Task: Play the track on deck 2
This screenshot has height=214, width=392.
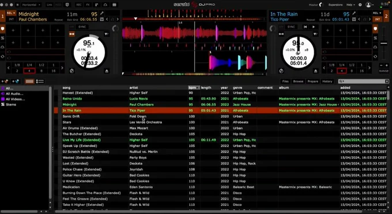Action: pos(314,27)
